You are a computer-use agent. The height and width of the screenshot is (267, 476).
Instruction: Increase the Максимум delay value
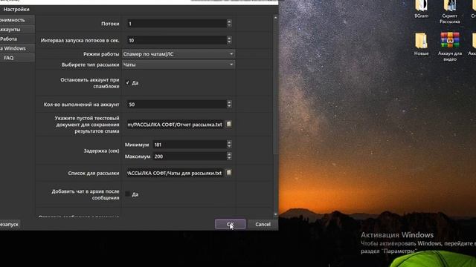229,154
